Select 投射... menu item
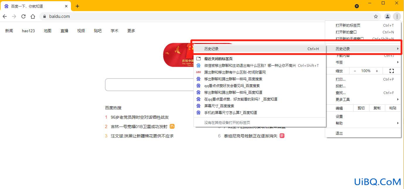404x189 pixels. 363,86
